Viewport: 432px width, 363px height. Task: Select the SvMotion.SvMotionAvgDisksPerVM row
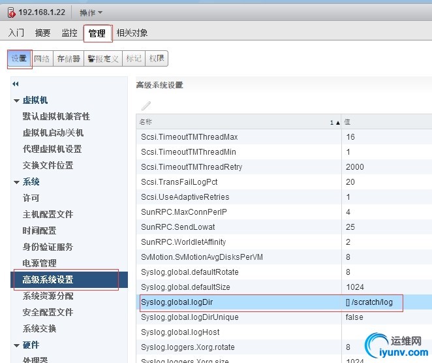pyautogui.click(x=284, y=257)
